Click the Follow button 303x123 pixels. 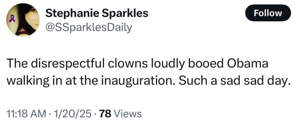pyautogui.click(x=268, y=13)
